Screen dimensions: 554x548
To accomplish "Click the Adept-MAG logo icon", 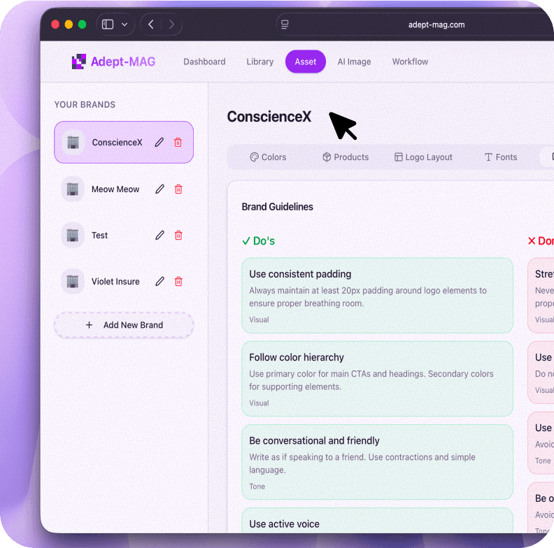I will (x=78, y=62).
